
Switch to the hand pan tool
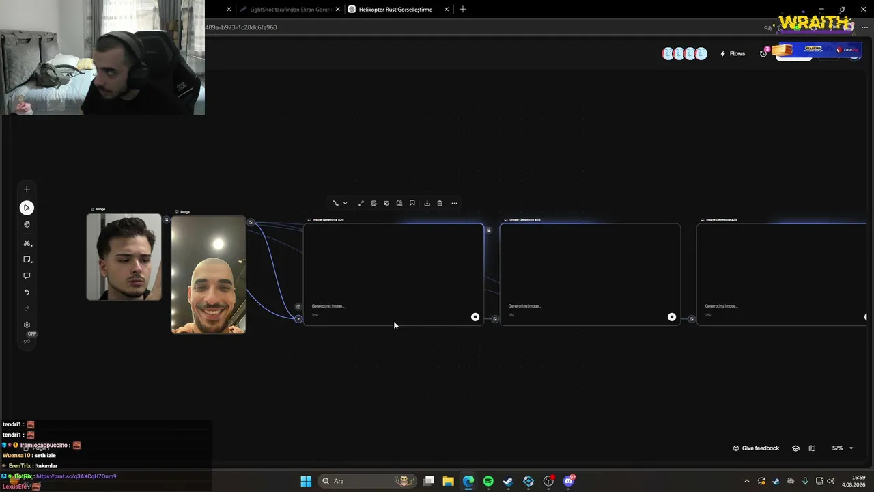27,224
